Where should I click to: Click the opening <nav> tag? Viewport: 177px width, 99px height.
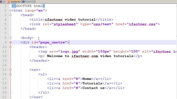click(35, 70)
